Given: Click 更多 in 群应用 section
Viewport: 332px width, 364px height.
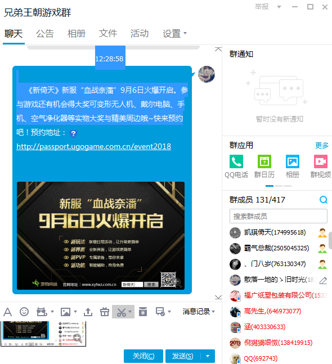Looking at the screenshot, I should (321, 146).
